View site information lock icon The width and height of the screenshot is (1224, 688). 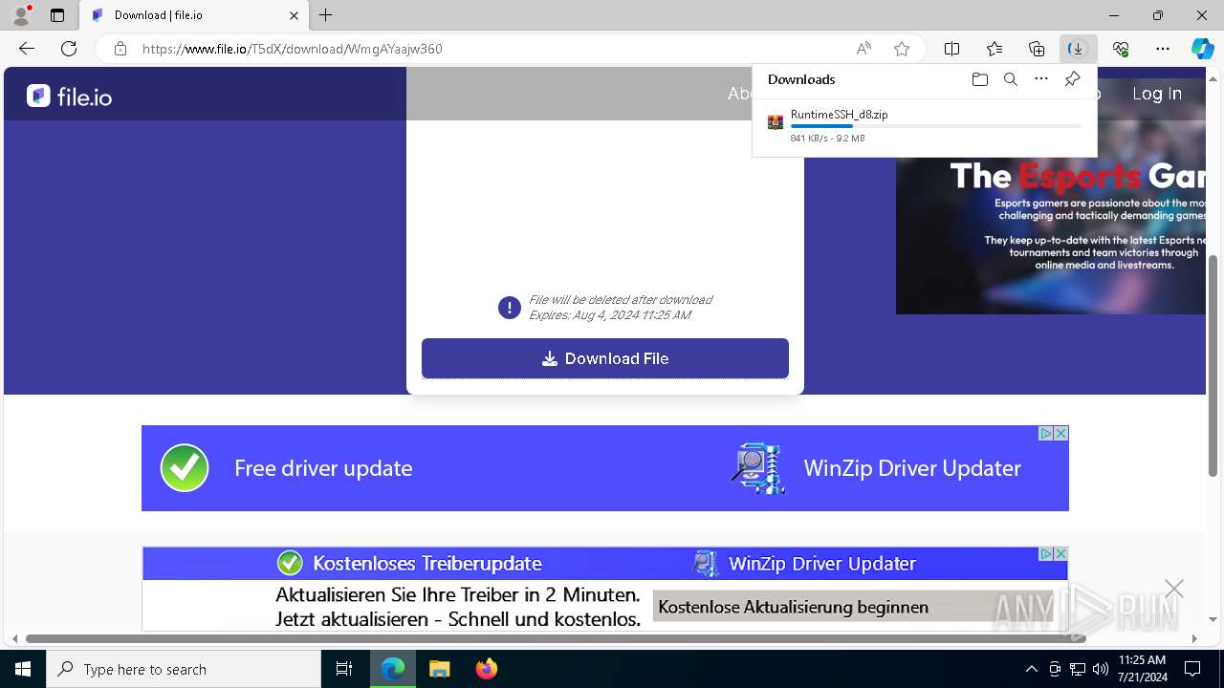click(120, 49)
